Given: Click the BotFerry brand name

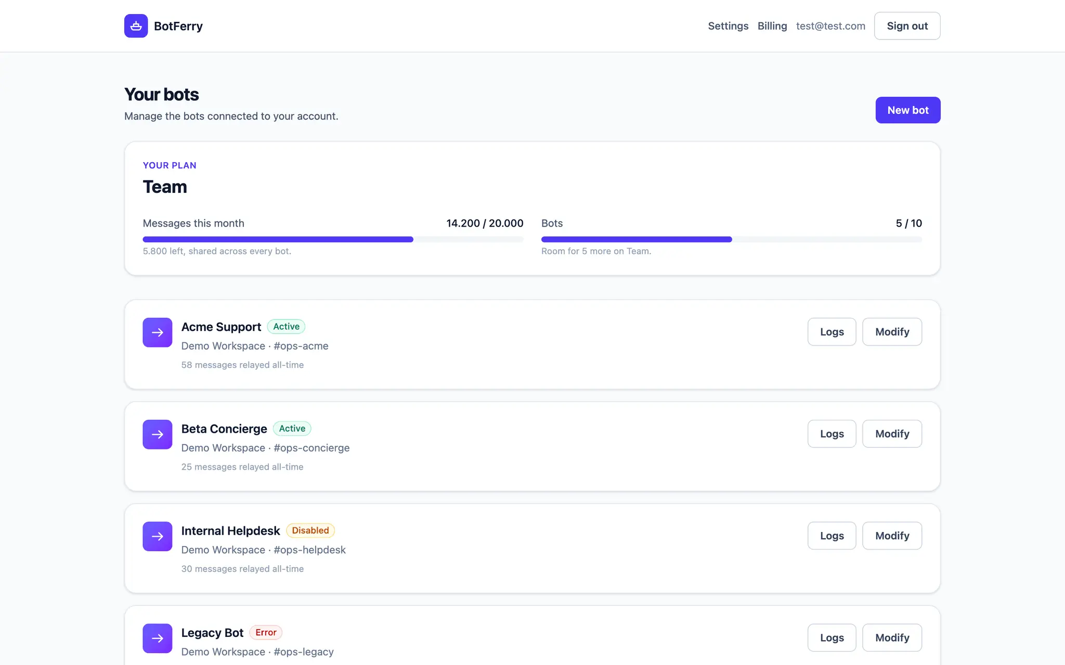Looking at the screenshot, I should pos(178,26).
